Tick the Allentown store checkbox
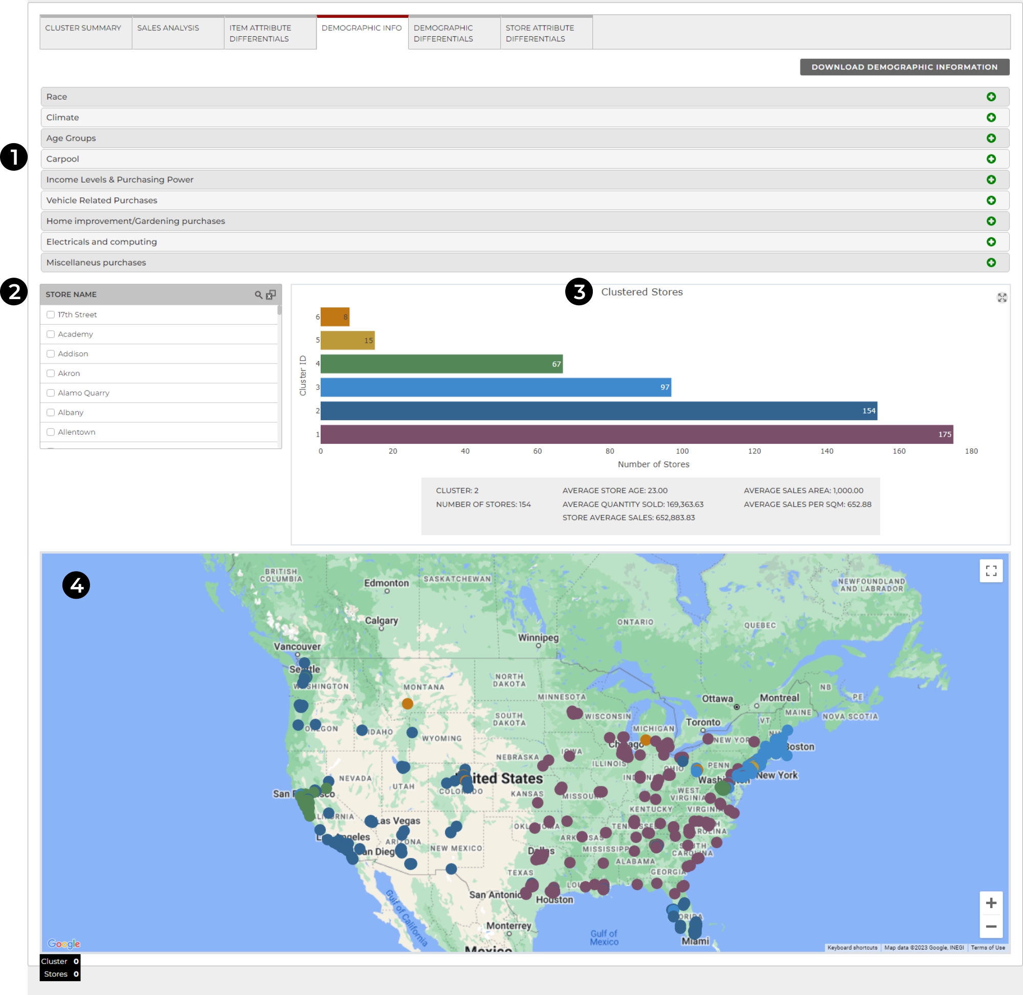 (51, 432)
